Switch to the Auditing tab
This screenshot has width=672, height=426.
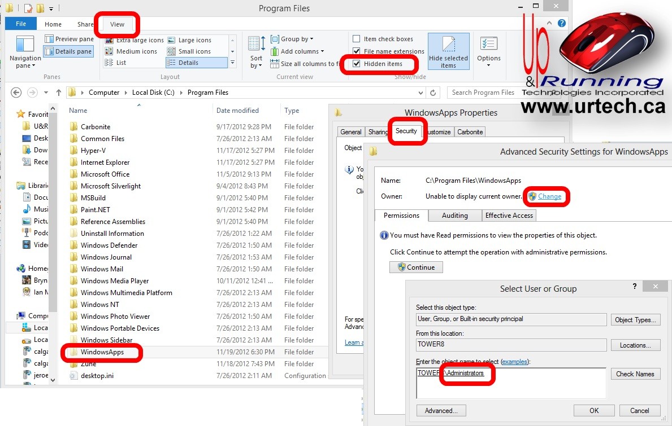454,216
